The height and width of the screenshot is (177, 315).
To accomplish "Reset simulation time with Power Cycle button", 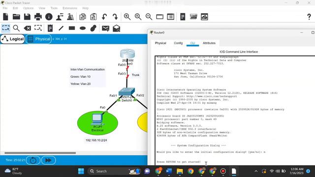I will (33, 160).
